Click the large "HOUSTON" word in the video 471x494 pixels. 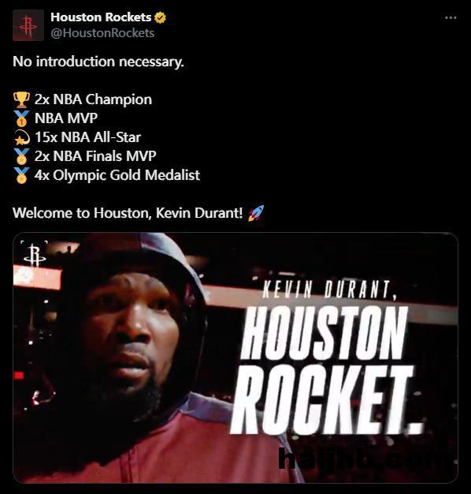point(324,334)
